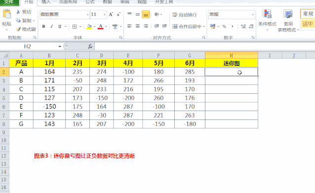Click the Paste clipboard icon

(6, 14)
